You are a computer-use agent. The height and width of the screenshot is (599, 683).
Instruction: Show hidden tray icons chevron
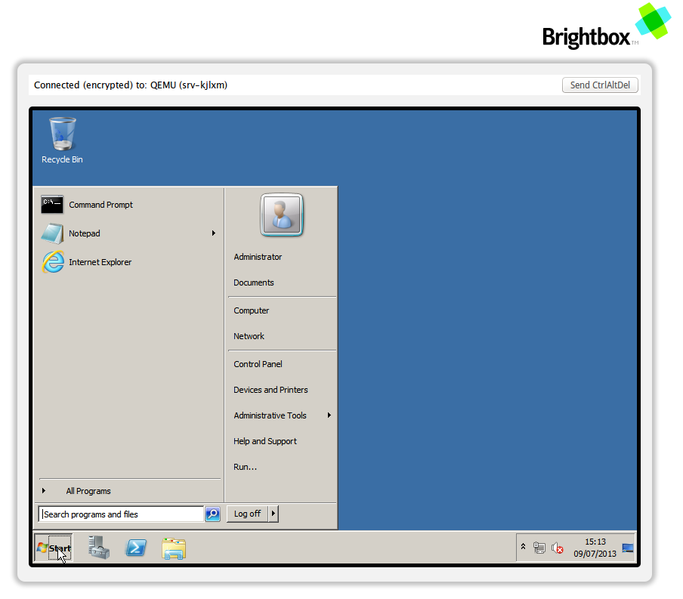(523, 546)
